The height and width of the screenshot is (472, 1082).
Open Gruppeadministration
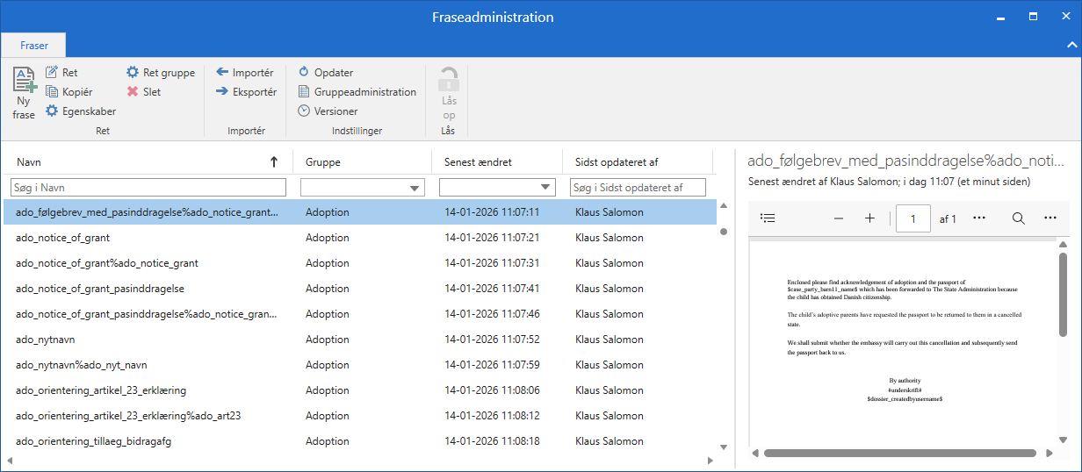[357, 92]
